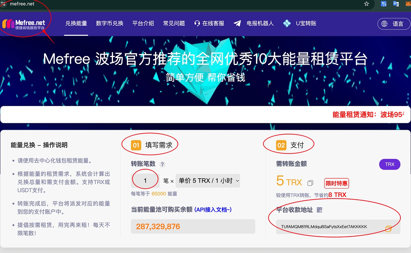411x253 pixels.
Task: Click the blue paper-plane extension icon
Action: tap(384, 4)
